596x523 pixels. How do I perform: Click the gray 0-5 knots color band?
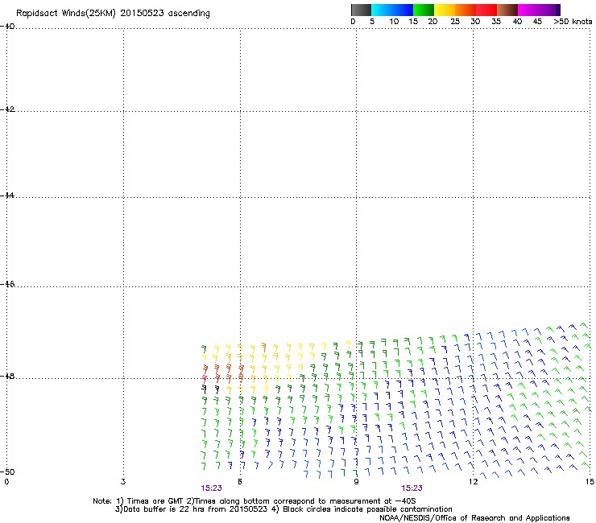coord(361,10)
